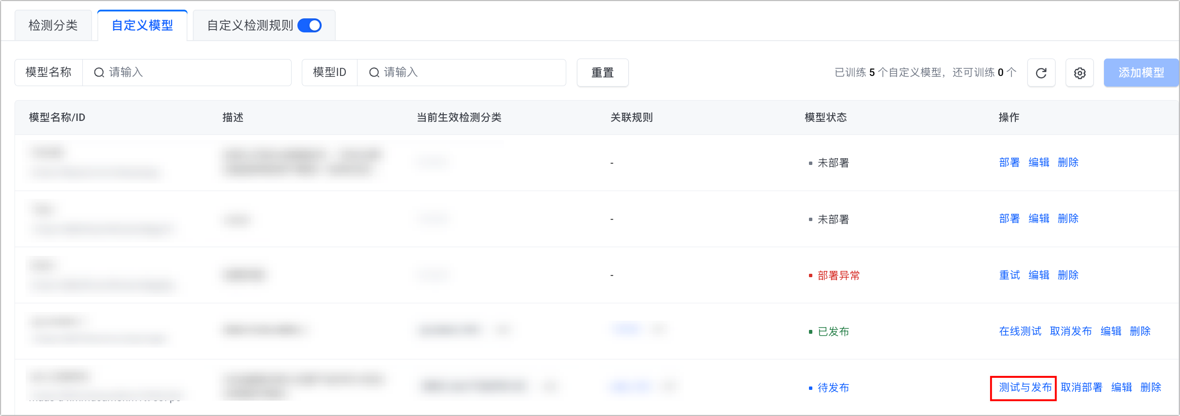Viewport: 1180px width, 416px height.
Task: Click 取消部署 for the 待发布 model
Action: (1081, 387)
